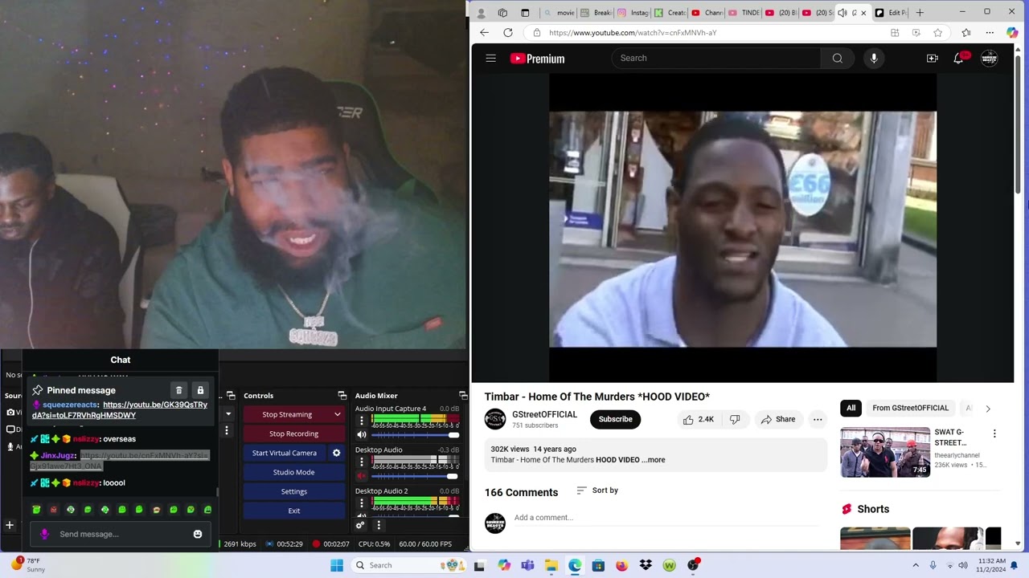1029x578 pixels.
Task: Open Virtual Camera settings gear in OBS
Action: [337, 453]
